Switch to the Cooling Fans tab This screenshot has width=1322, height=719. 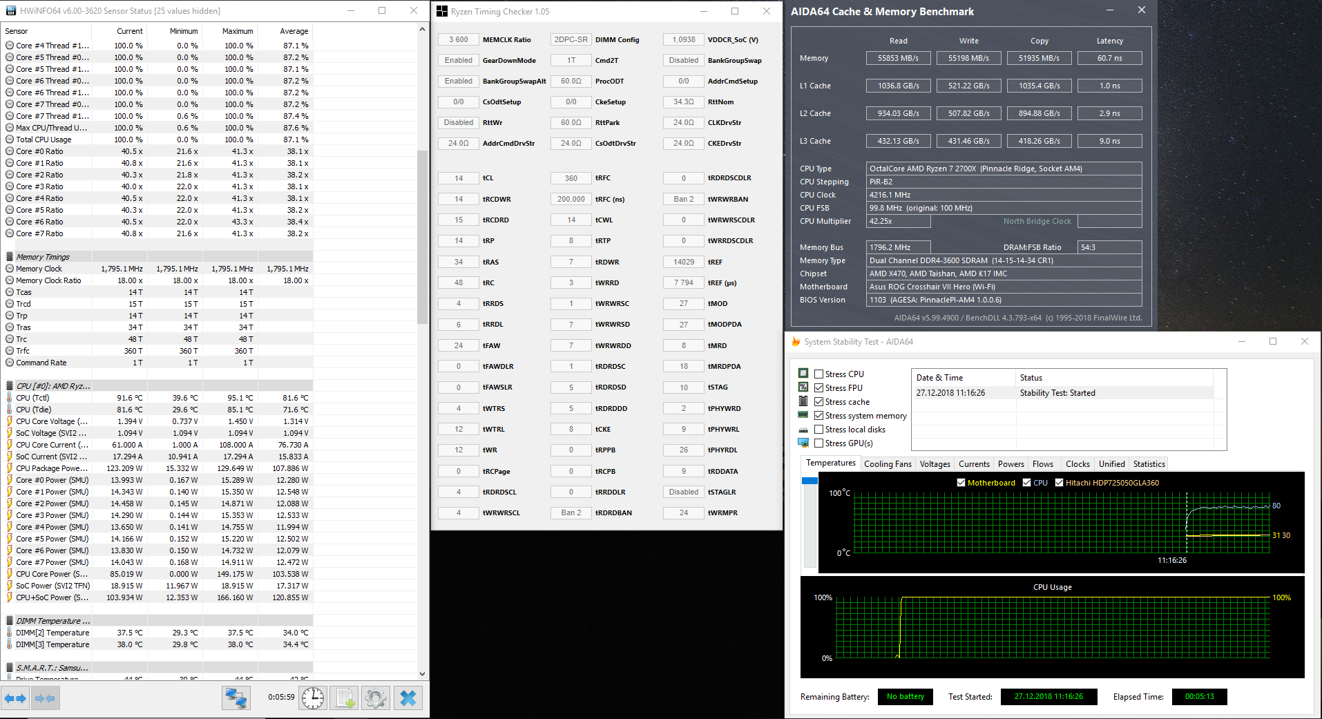(x=888, y=464)
